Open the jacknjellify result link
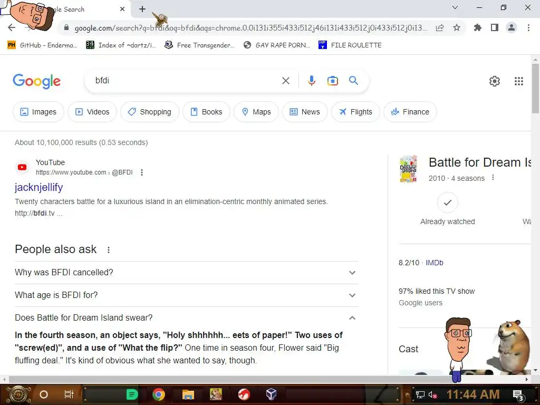 [x=39, y=187]
